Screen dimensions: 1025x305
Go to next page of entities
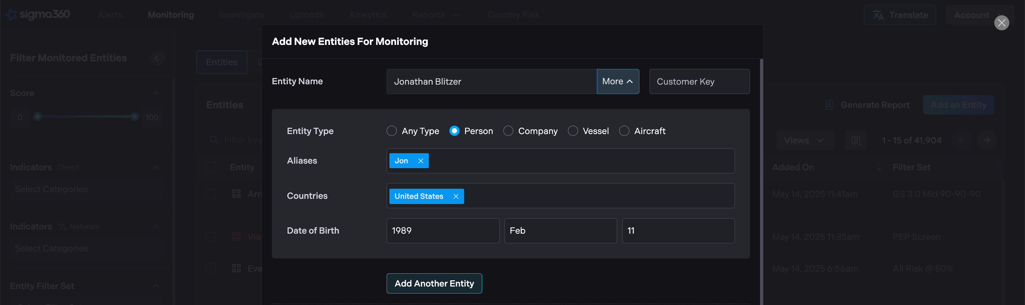point(986,140)
